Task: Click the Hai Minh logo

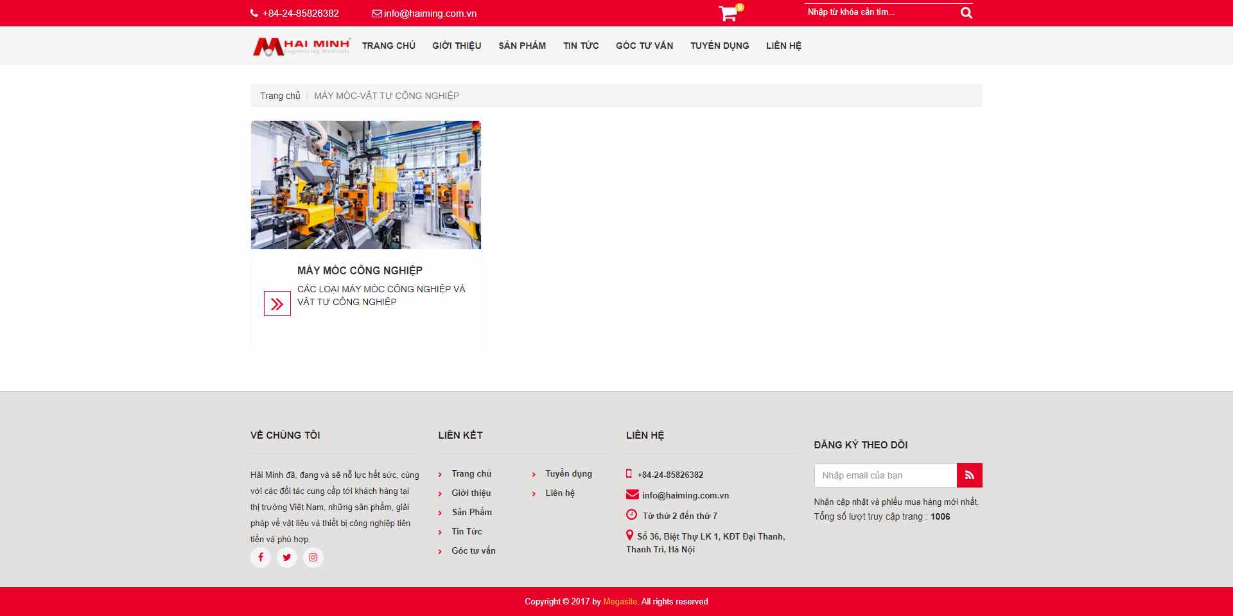Action: [x=301, y=46]
